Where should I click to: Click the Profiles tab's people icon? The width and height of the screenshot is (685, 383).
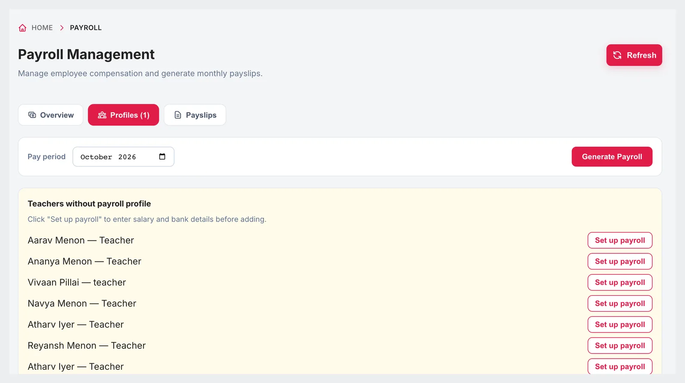(x=102, y=115)
